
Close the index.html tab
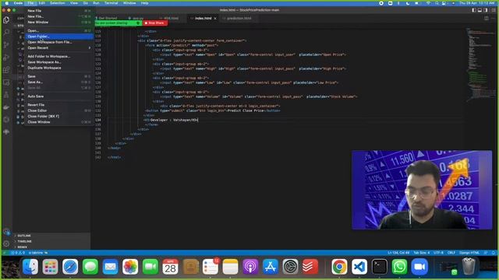[215, 19]
